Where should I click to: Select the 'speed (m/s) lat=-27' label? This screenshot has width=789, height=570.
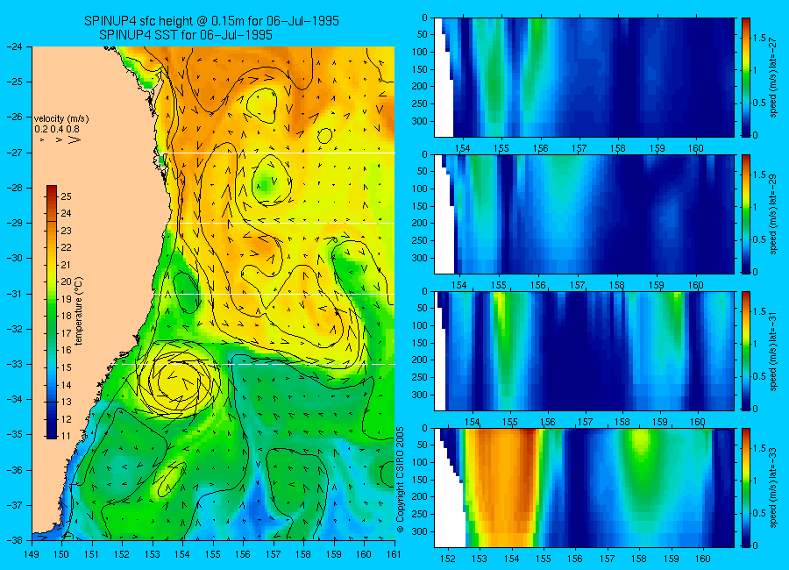tap(774, 77)
